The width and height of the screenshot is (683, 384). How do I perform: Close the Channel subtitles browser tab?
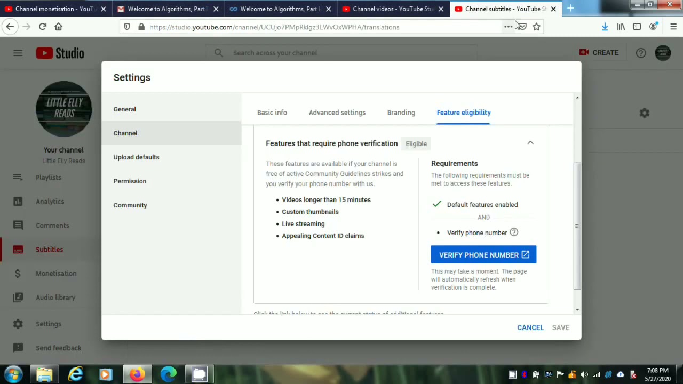[x=553, y=9]
